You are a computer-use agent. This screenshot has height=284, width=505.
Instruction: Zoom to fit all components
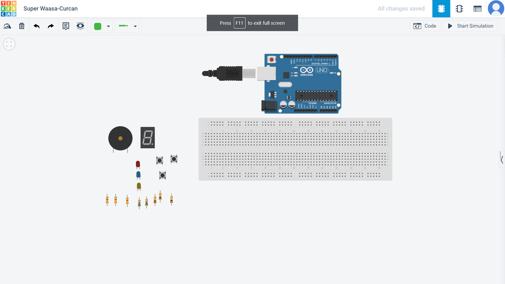coord(9,44)
